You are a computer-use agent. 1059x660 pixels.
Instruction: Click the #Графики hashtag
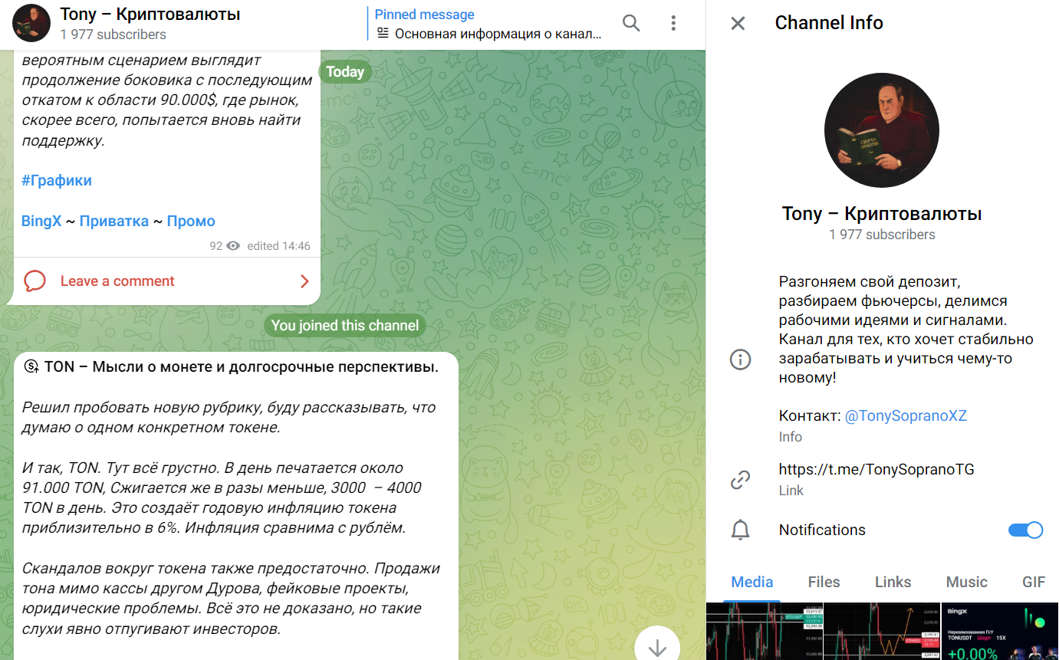point(56,180)
